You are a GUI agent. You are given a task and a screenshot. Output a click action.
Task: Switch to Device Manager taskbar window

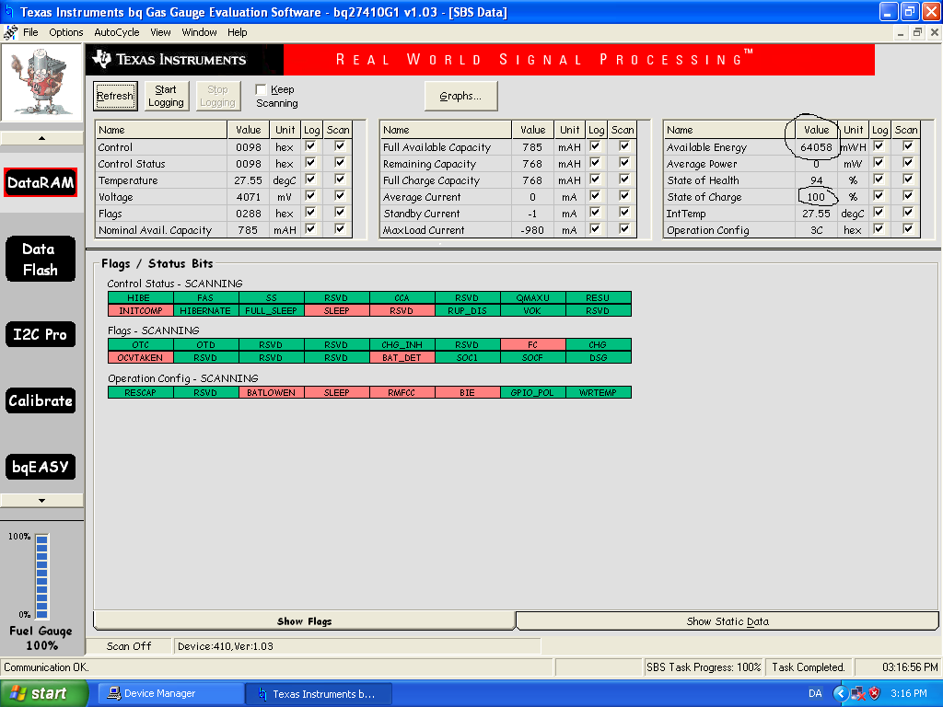[170, 693]
